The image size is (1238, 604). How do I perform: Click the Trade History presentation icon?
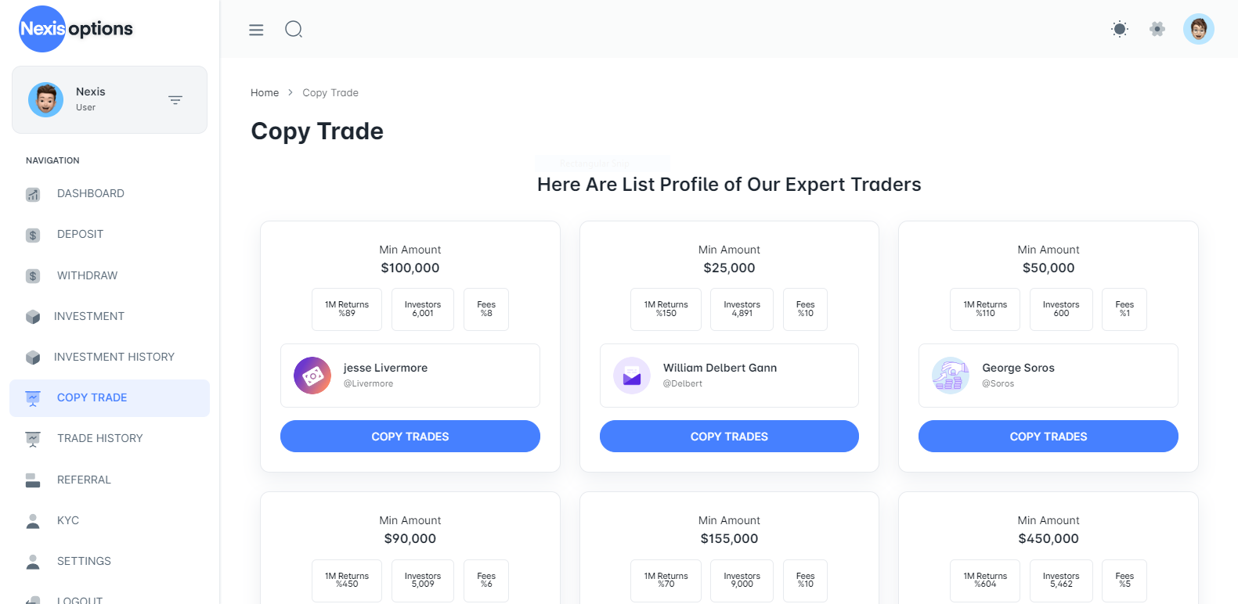click(33, 439)
